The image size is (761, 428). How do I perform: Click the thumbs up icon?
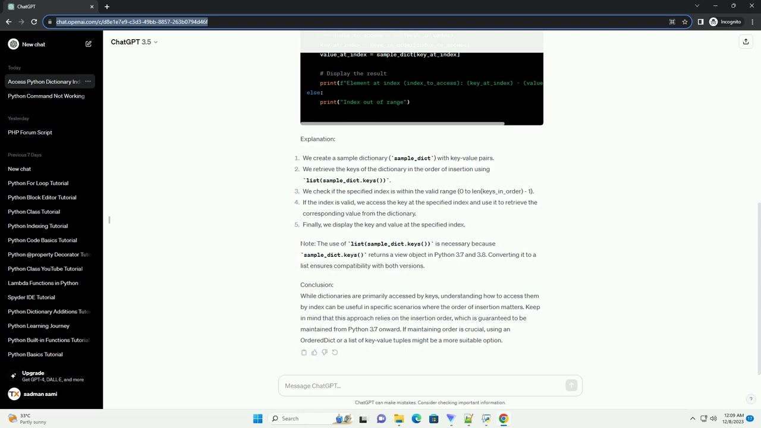(314, 353)
